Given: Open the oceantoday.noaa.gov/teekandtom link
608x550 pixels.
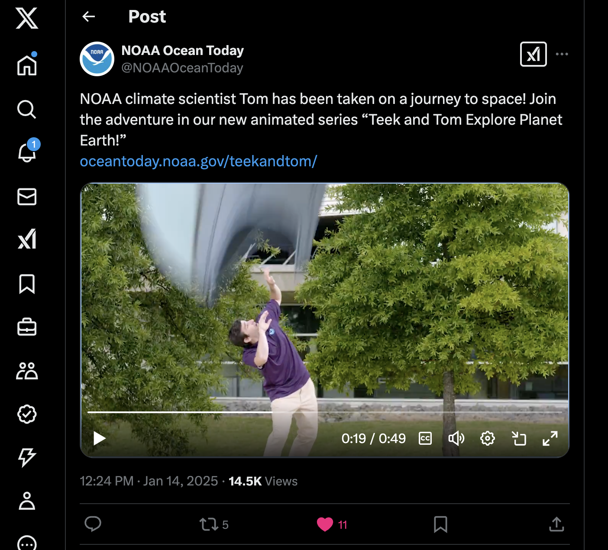Looking at the screenshot, I should click(198, 161).
